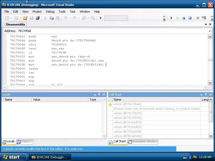Click the Paste clipboard icon
The height and width of the screenshot is (161, 215).
point(58,18)
